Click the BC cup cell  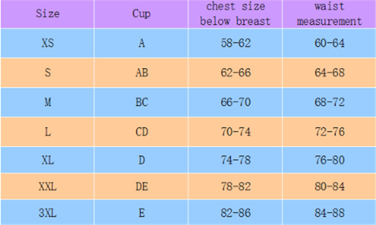pos(141,102)
